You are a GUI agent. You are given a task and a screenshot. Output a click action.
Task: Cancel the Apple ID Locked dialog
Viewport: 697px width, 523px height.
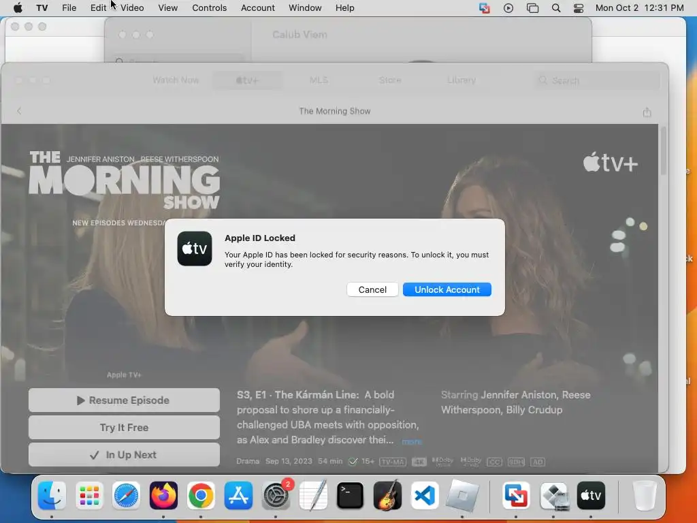[x=372, y=289]
